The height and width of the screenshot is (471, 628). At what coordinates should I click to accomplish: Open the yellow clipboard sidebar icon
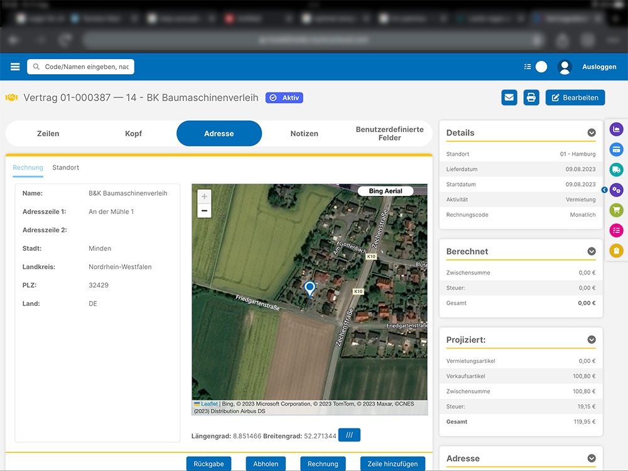click(x=617, y=251)
